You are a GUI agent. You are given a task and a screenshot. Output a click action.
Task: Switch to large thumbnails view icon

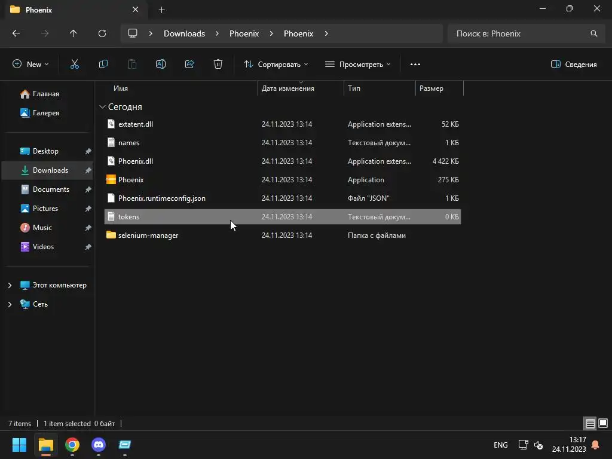[x=603, y=423]
